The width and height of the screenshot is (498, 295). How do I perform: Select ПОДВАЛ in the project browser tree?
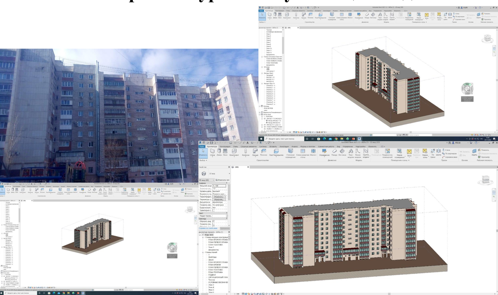[212, 275]
